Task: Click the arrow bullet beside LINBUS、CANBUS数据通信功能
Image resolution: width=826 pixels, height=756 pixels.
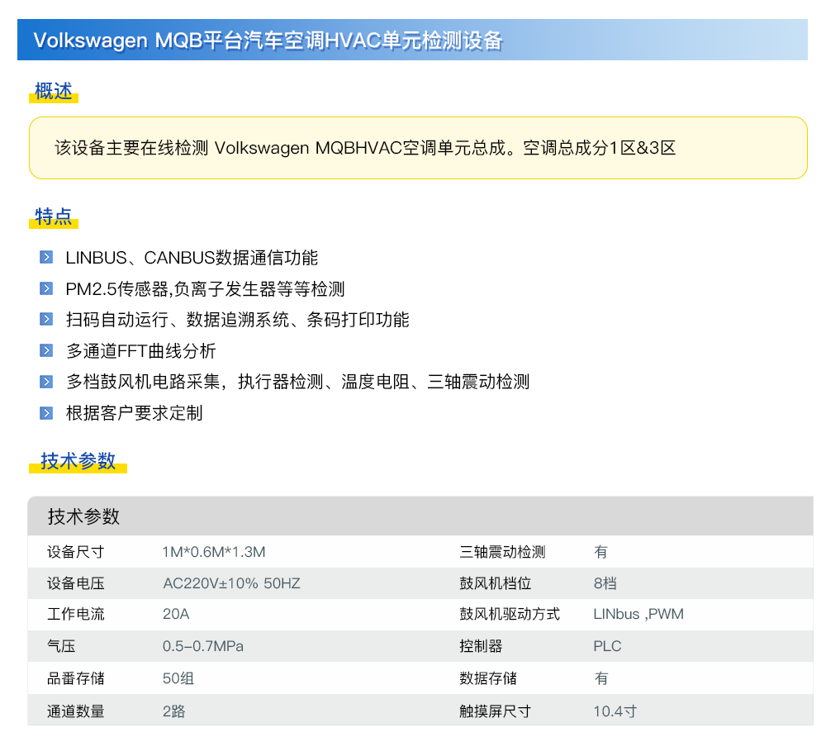Action: [46, 258]
